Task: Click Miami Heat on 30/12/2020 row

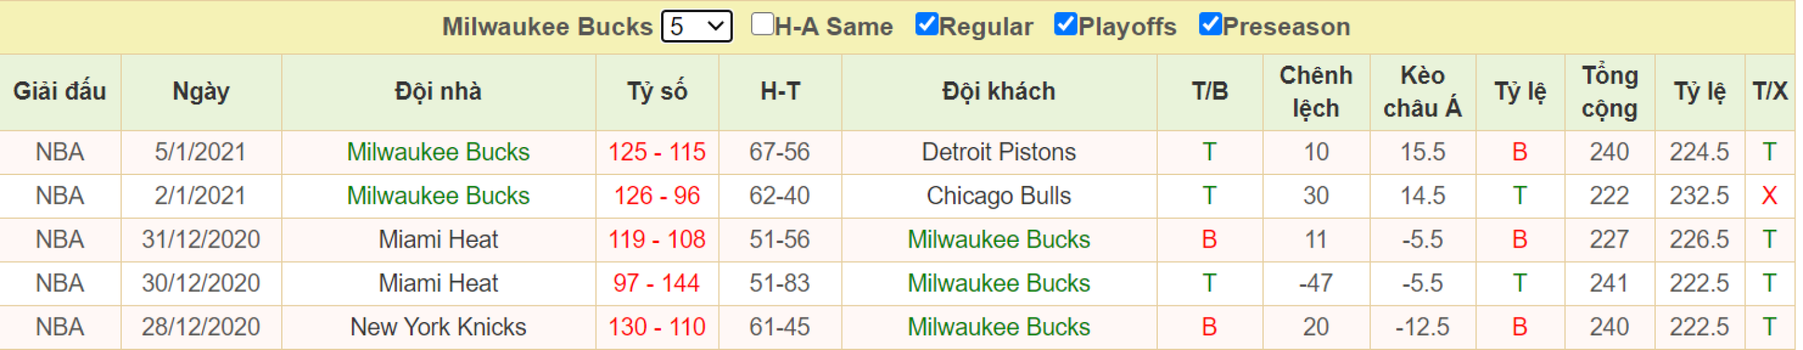Action: [438, 283]
